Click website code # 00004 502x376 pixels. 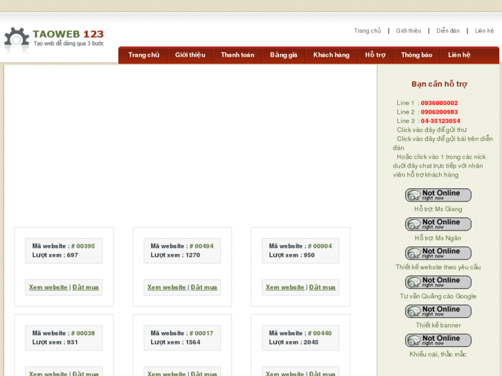pyautogui.click(x=320, y=246)
